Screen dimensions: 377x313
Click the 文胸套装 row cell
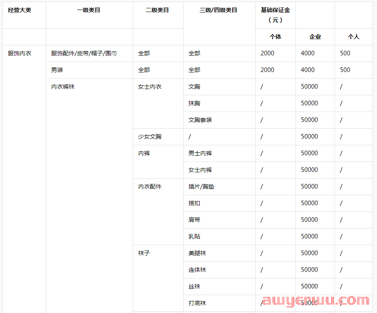click(198, 120)
